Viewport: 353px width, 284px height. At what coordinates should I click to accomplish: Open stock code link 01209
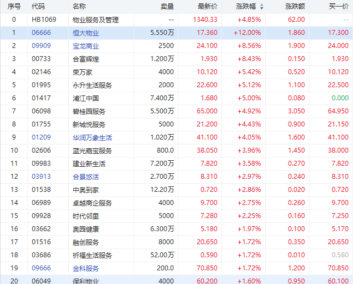click(41, 137)
